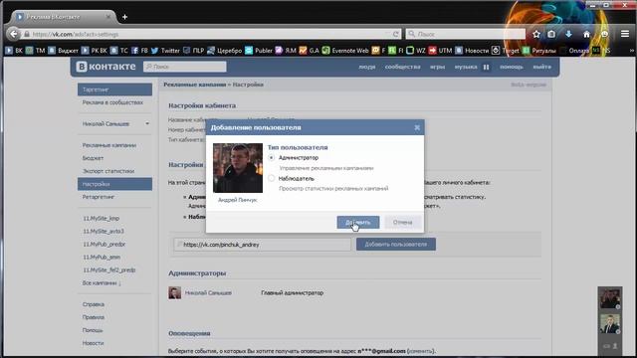Open campaign 11.MySite_kmp in sidebar
This screenshot has width=637, height=358.
[101, 218]
